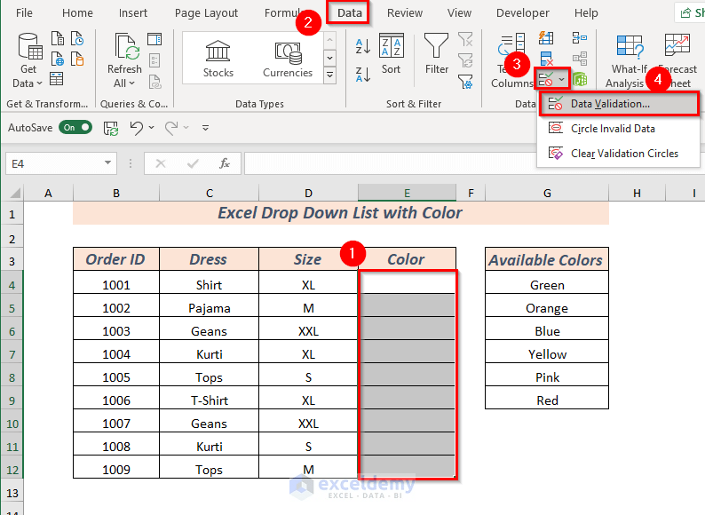Image resolution: width=705 pixels, height=515 pixels.
Task: Switch to the Page Layout tab
Action: click(x=206, y=13)
